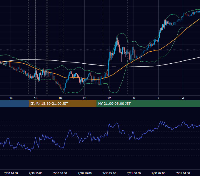
Task: Click hour label 22 on upper axis
Action: 109,98
